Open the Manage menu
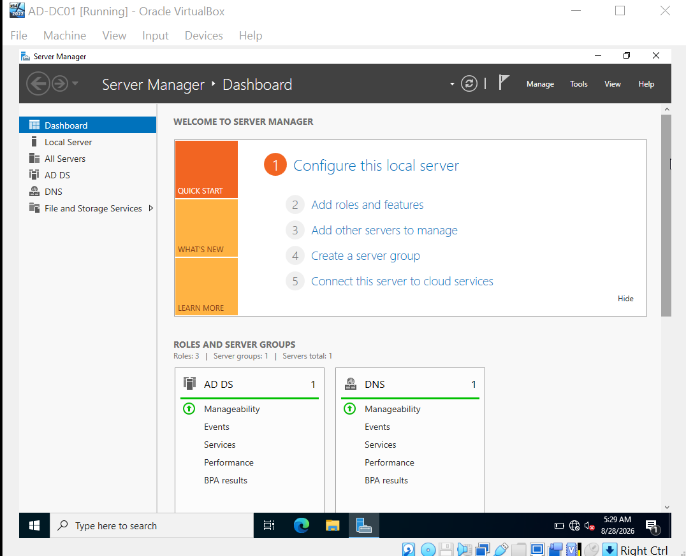This screenshot has height=556, width=686. 540,84
